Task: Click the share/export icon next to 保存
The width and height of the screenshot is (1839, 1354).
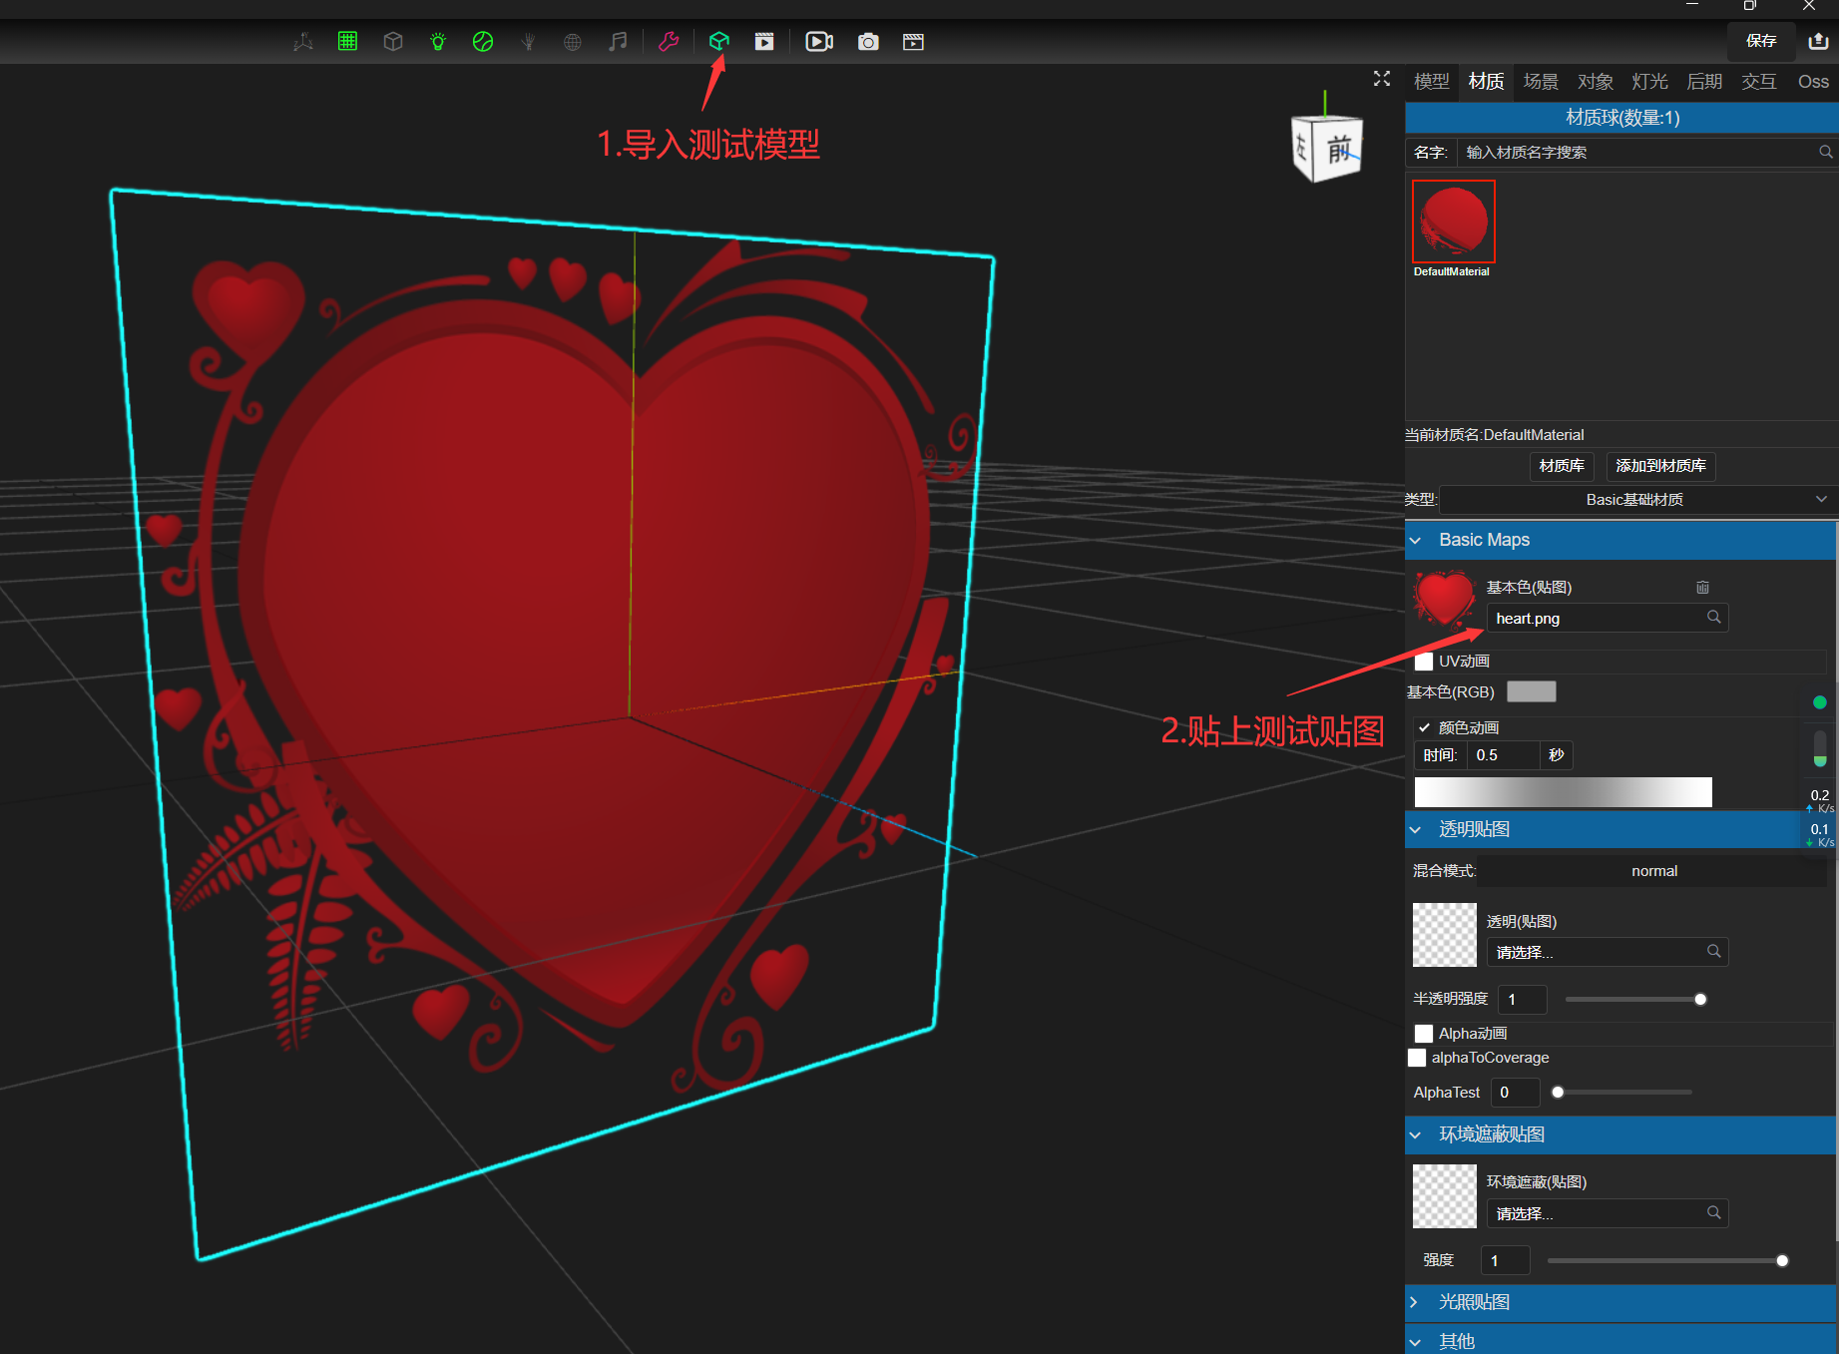Action: tap(1818, 41)
